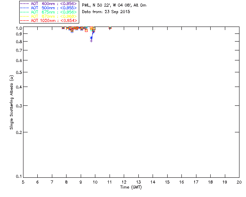This screenshot has height=197, width=246.
Task: Click x-axis tick label 7
Action: [52, 182]
